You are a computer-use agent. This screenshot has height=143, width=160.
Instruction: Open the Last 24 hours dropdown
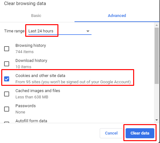[x=60, y=31]
